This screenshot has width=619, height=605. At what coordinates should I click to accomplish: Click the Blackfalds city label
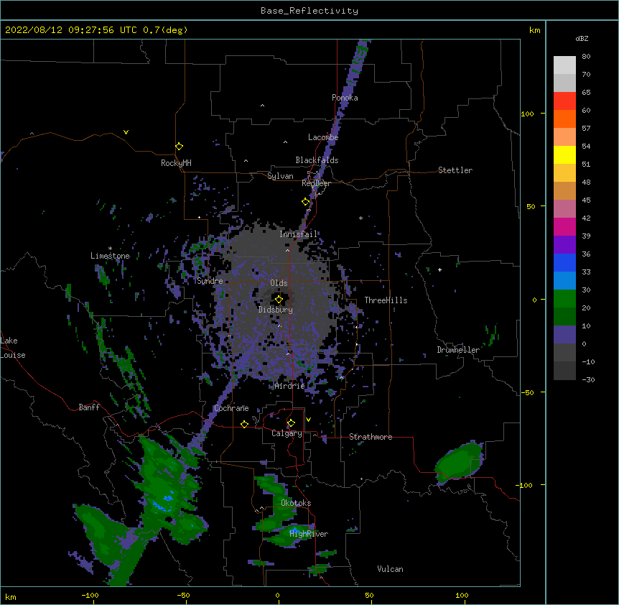[317, 160]
